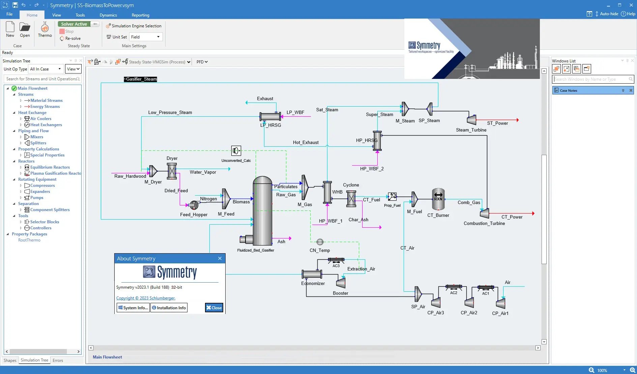
Task: Select Pumps in the tree
Action: (37, 198)
